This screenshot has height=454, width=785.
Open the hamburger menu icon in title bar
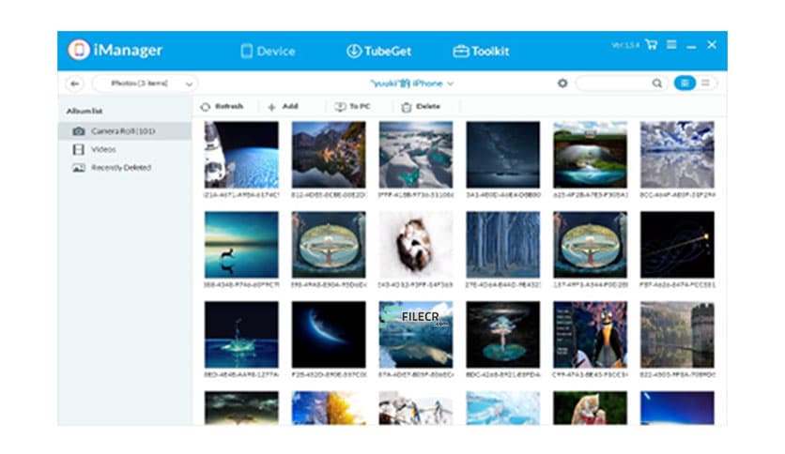tap(671, 44)
